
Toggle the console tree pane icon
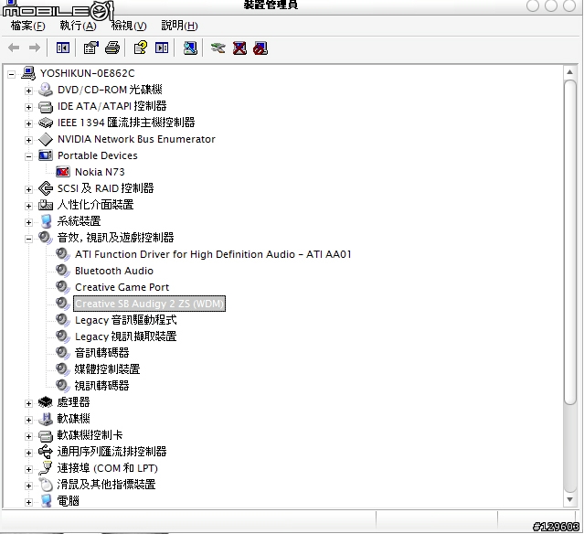coord(62,48)
